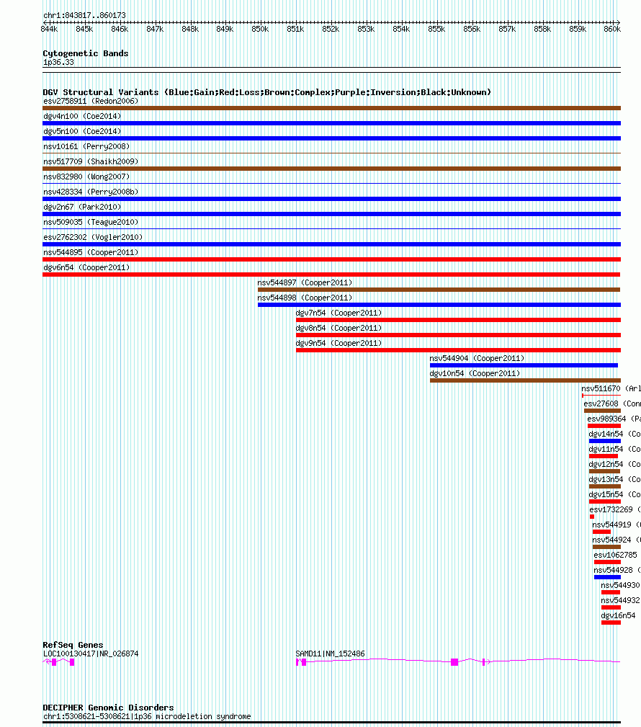The width and height of the screenshot is (641, 727).
Task: Click esv2762302 (Vogler2010) variant label
Action: 93,237
